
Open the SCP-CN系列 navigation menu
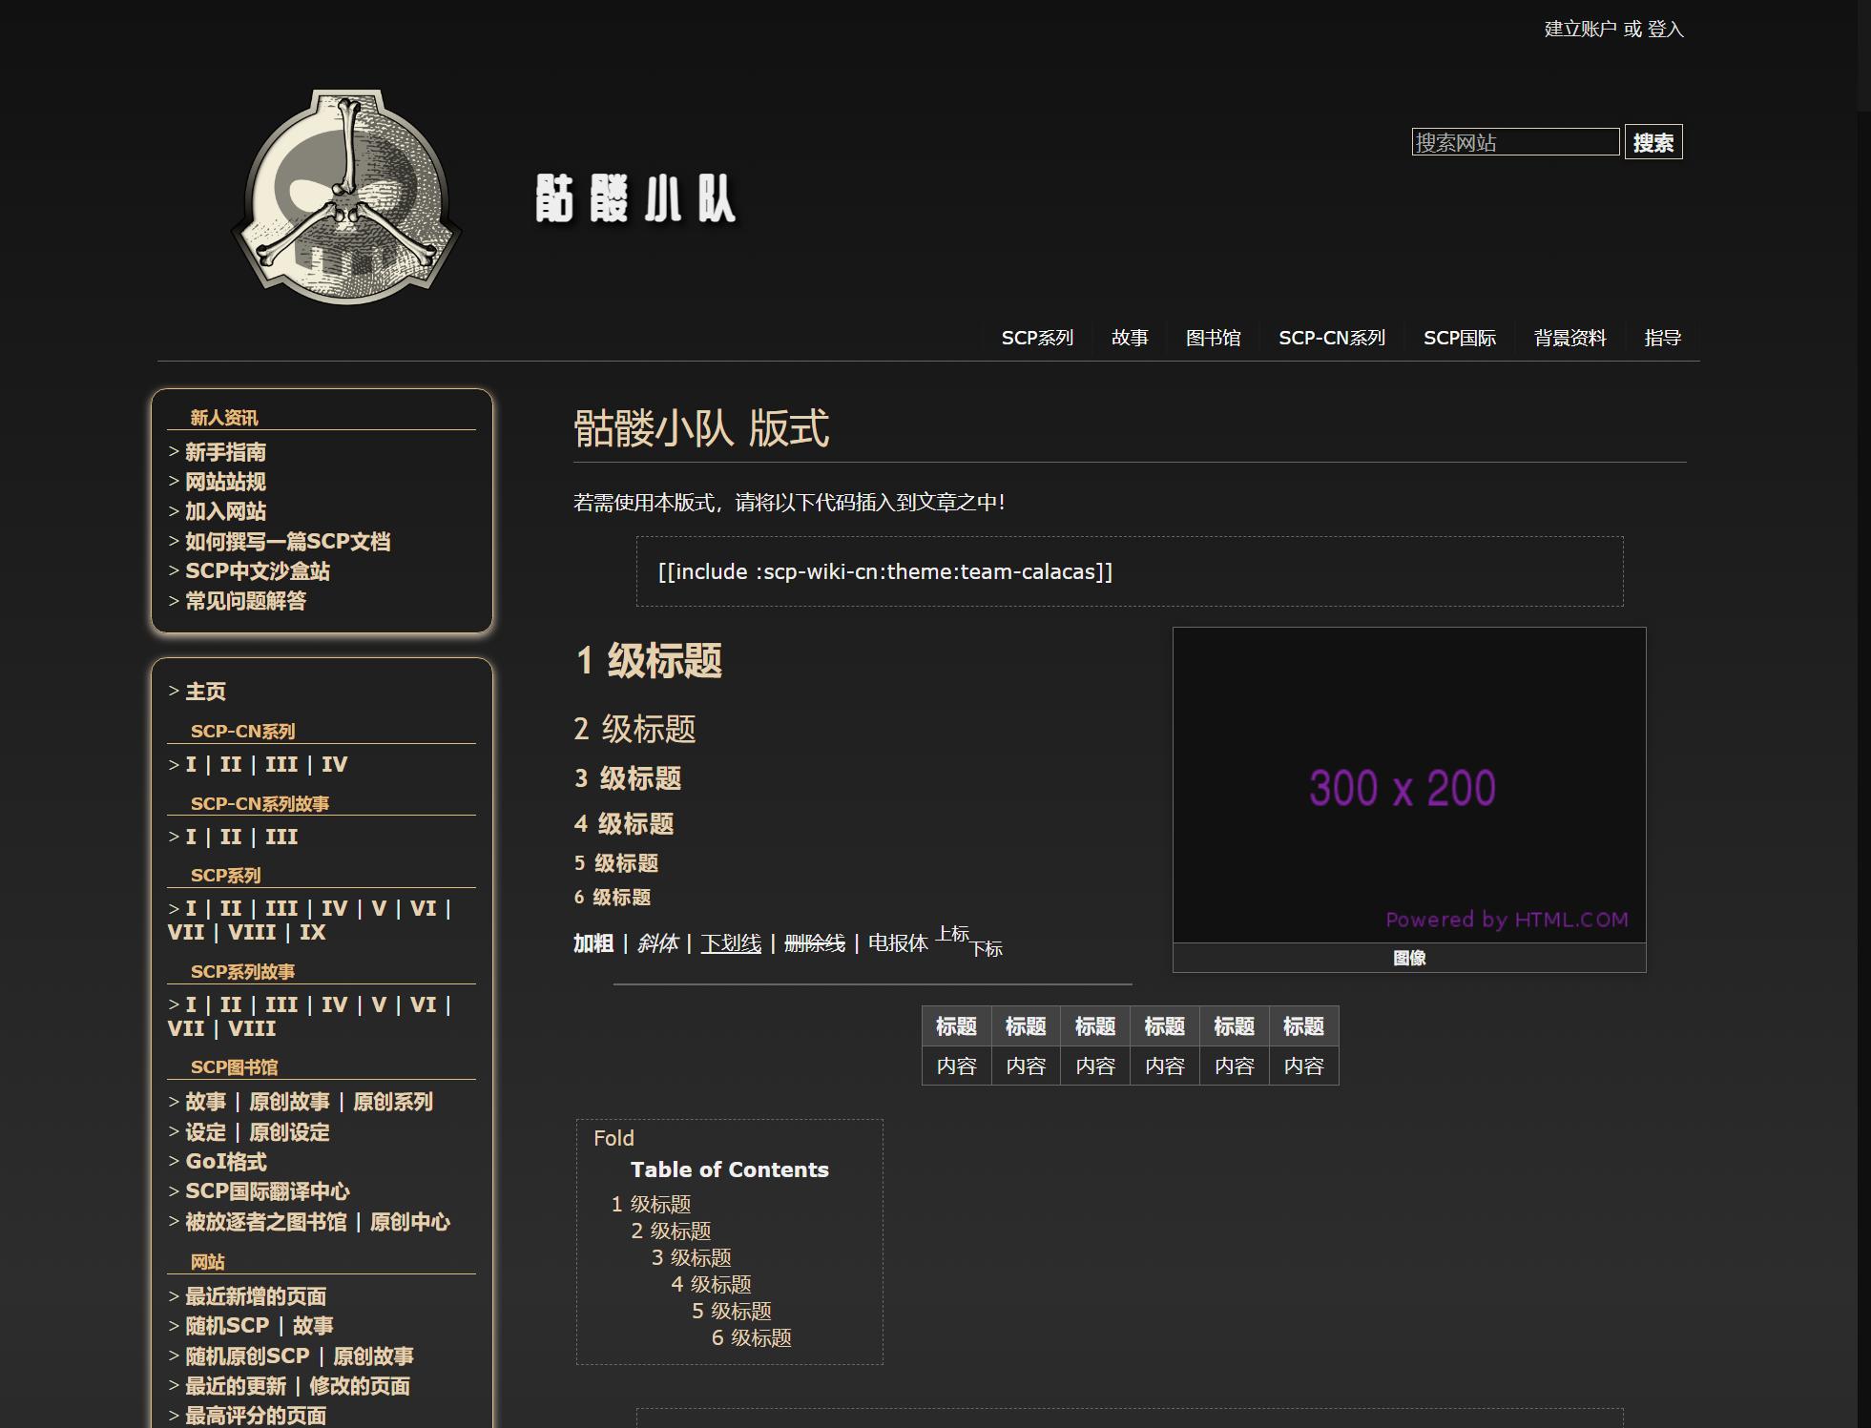(1331, 338)
